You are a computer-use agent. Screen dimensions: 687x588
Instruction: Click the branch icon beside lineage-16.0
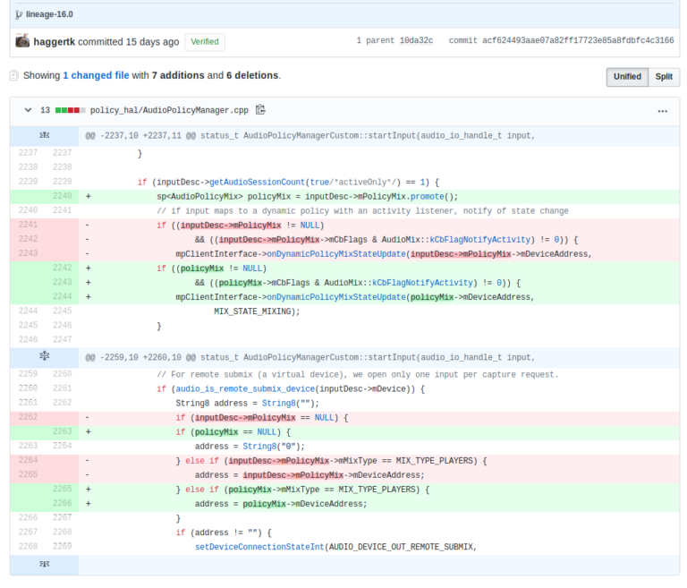tap(19, 14)
